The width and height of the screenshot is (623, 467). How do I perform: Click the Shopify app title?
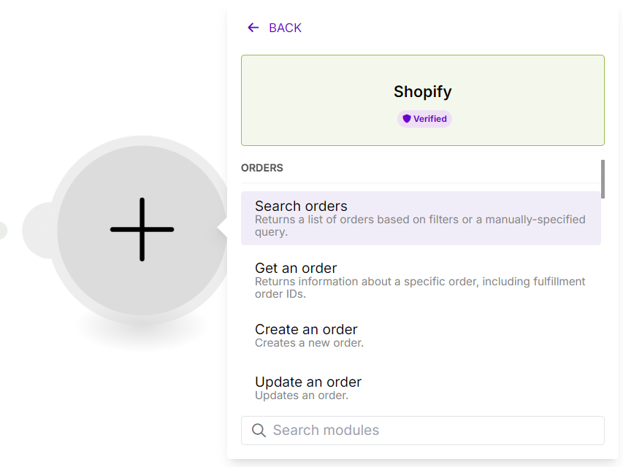coord(422,92)
